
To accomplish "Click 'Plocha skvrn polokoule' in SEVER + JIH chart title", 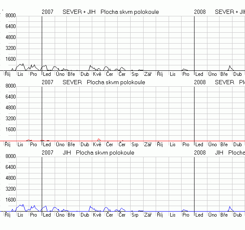I will click(130, 12).
